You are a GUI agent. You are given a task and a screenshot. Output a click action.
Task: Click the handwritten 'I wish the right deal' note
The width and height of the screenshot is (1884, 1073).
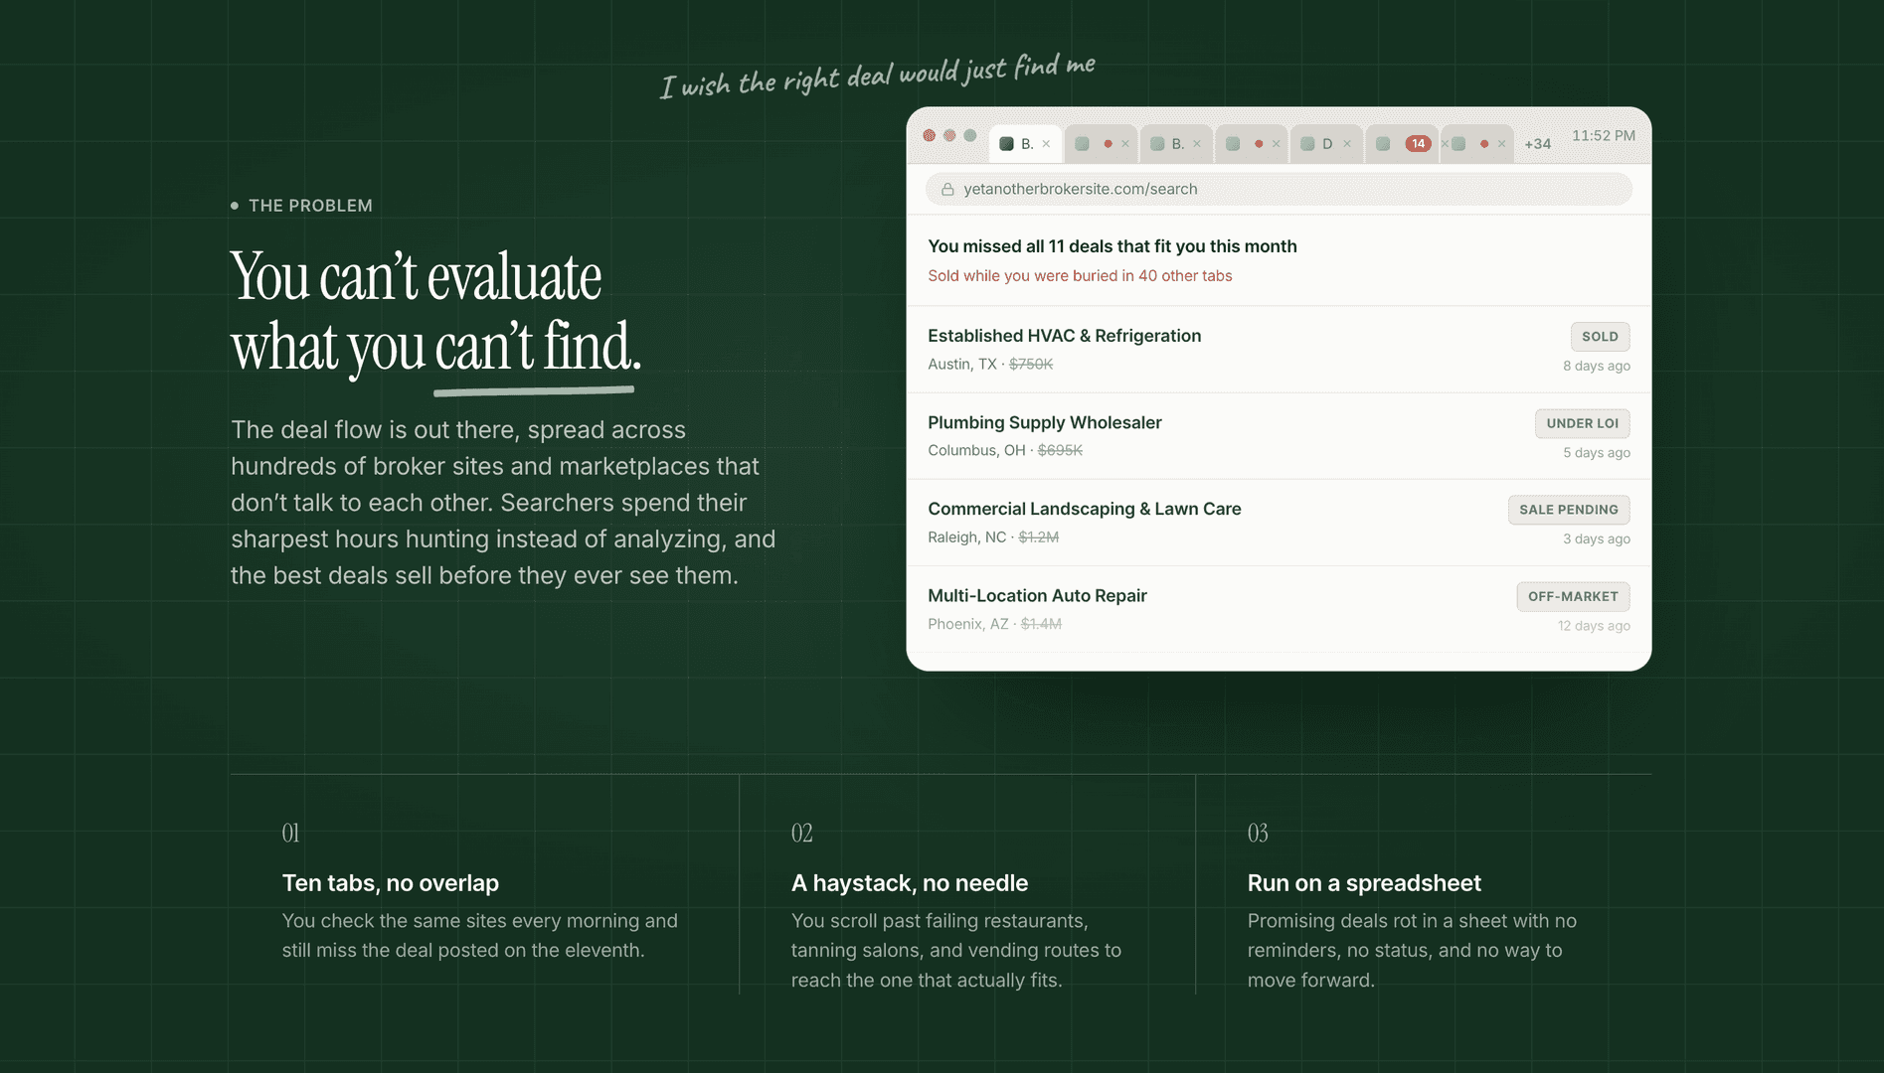(878, 76)
